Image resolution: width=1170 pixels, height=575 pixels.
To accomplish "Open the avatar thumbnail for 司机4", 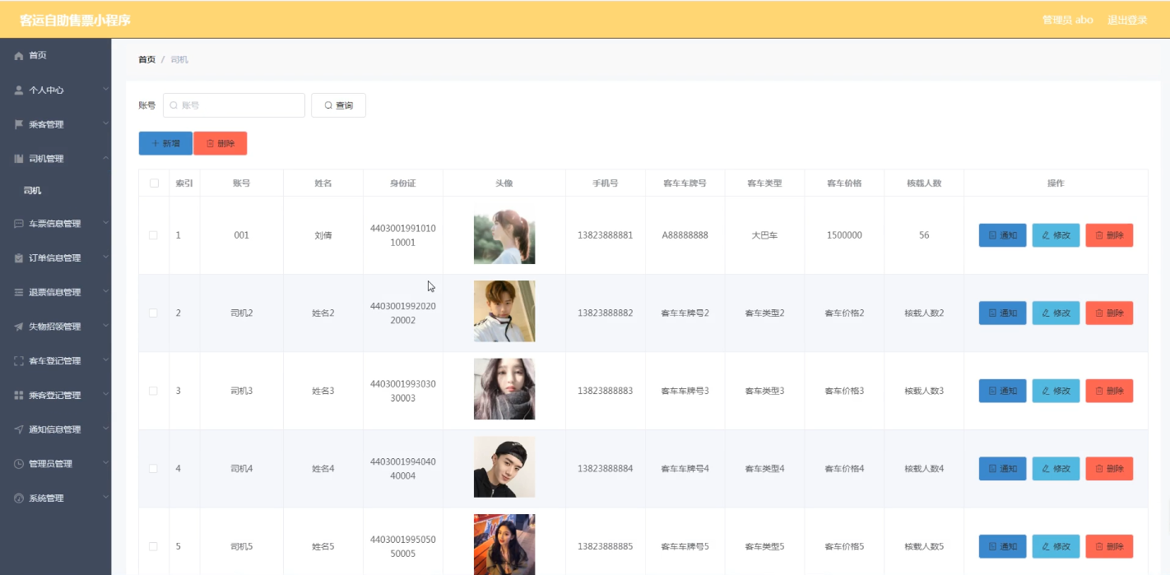I will click(x=504, y=467).
